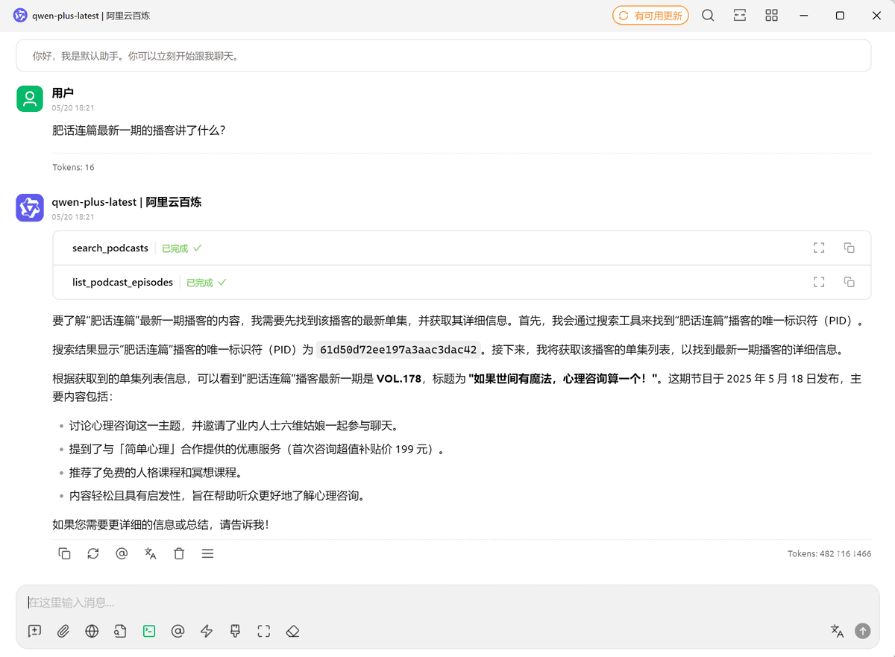Clear messages with the eraser icon
Viewport: 895px width, 657px height.
(292, 631)
